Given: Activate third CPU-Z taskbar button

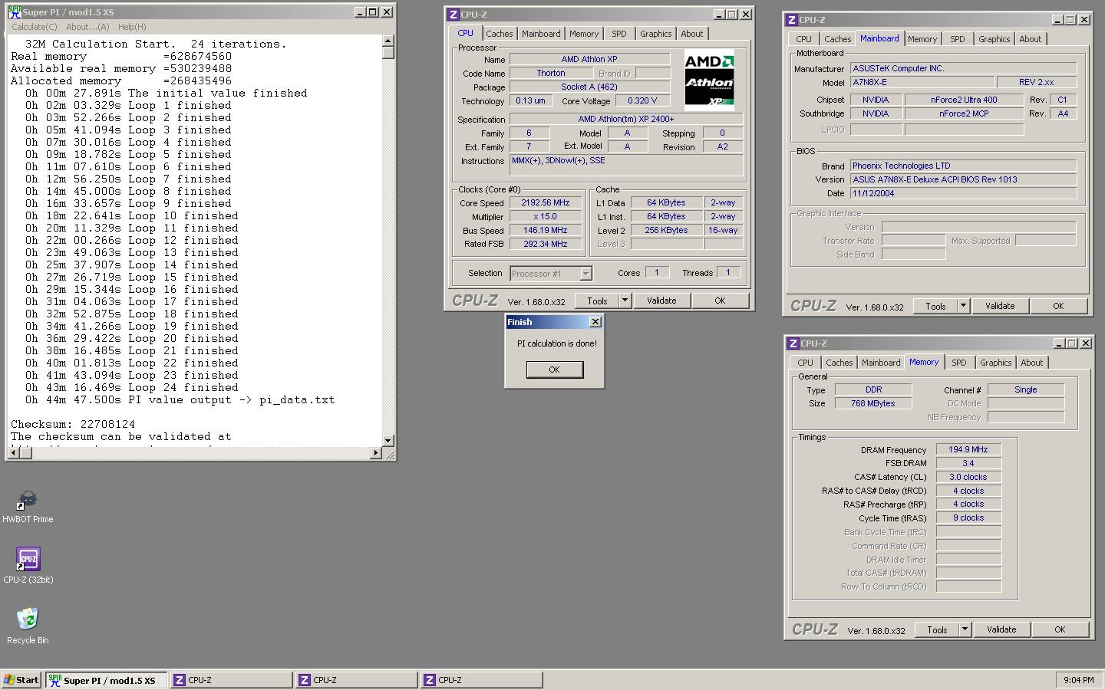Looking at the screenshot, I should pyautogui.click(x=482, y=680).
